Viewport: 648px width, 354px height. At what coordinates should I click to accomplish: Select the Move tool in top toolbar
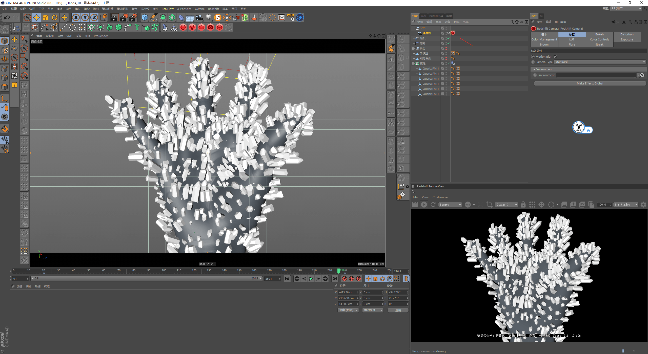tap(36, 17)
